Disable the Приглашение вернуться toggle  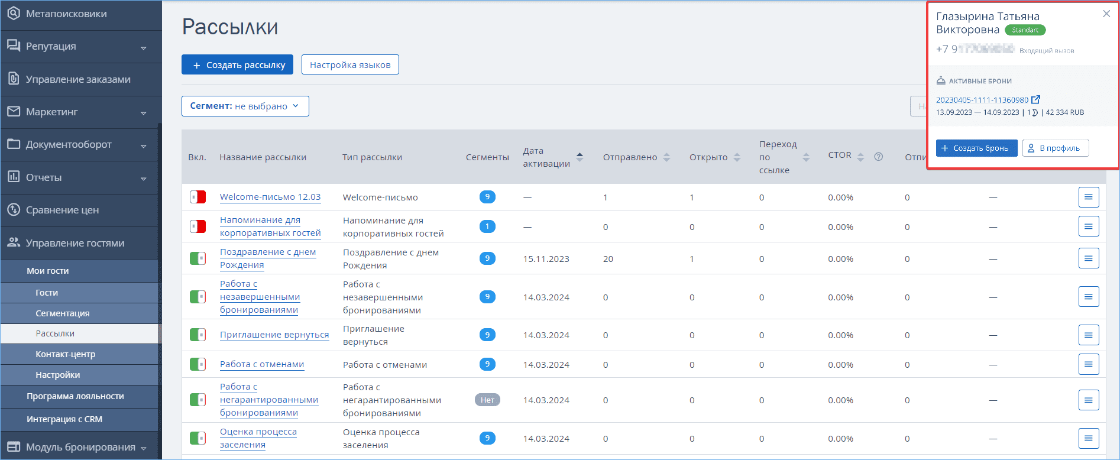click(x=198, y=335)
